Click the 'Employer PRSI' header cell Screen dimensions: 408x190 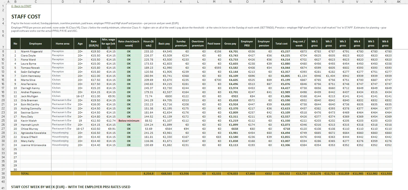pyautogui.click(x=247, y=43)
